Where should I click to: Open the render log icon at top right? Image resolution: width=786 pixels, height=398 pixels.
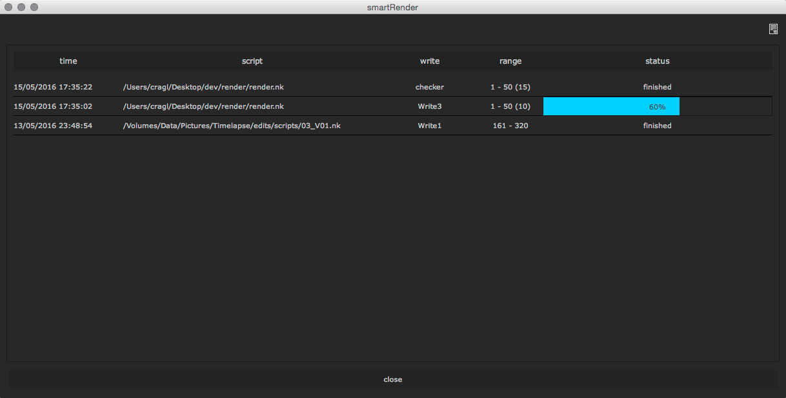(x=773, y=29)
